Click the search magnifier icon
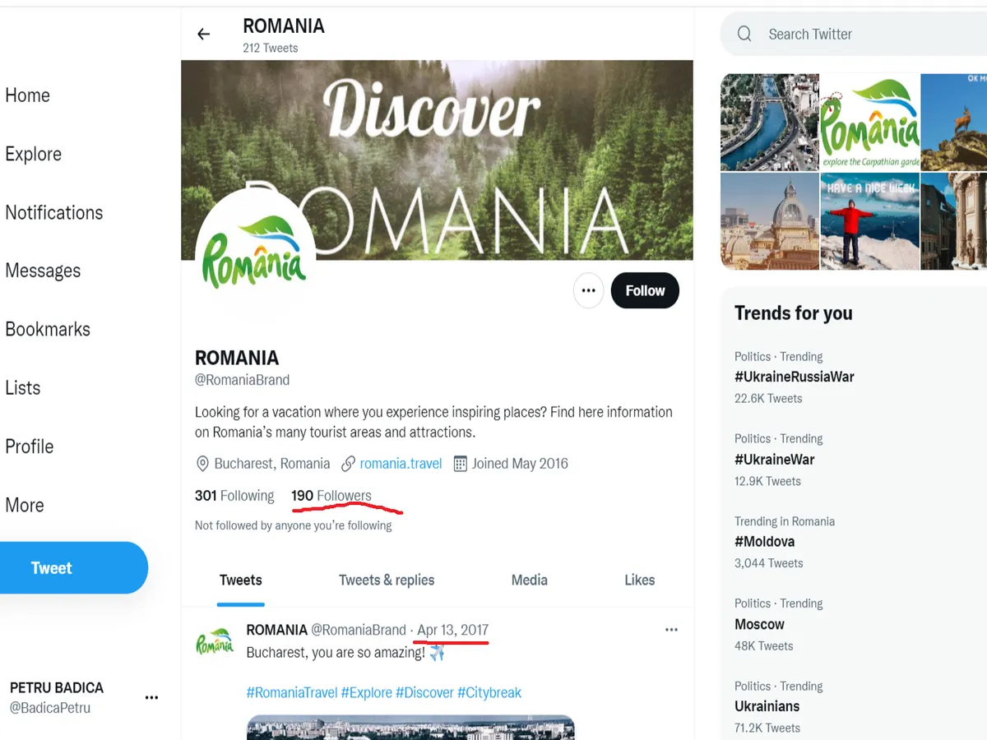The width and height of the screenshot is (987, 740). (x=744, y=34)
